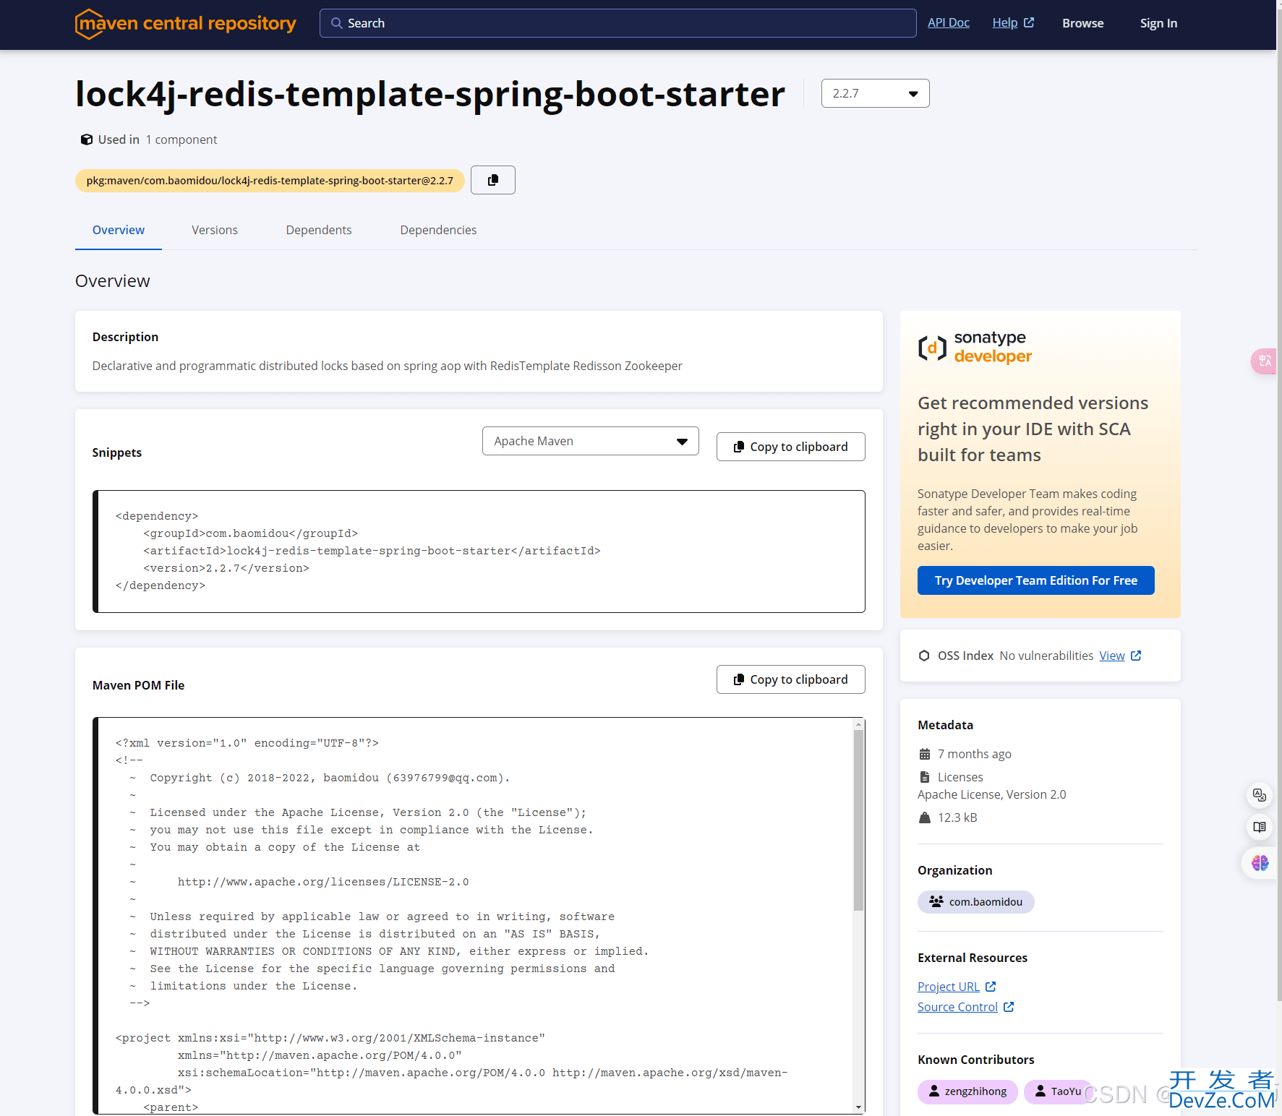The height and width of the screenshot is (1116, 1282).
Task: View OSS Index vulnerability details
Action: point(1111,656)
